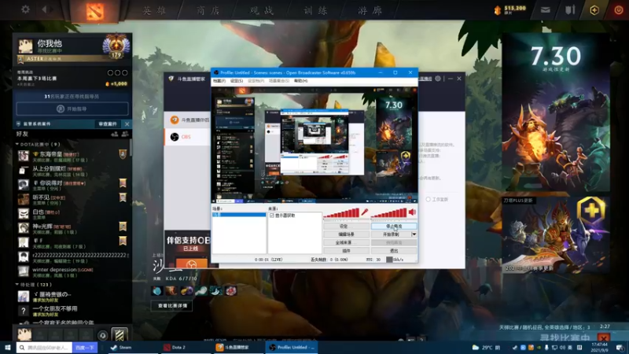The width and height of the screenshot is (629, 354).
Task: Adjust the desktop volume meter in OBS
Action: [389, 213]
